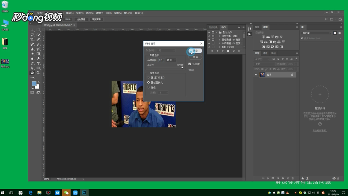Select the Rectangular Marquee tool
Image resolution: width=348 pixels, height=196 pixels.
(38, 30)
